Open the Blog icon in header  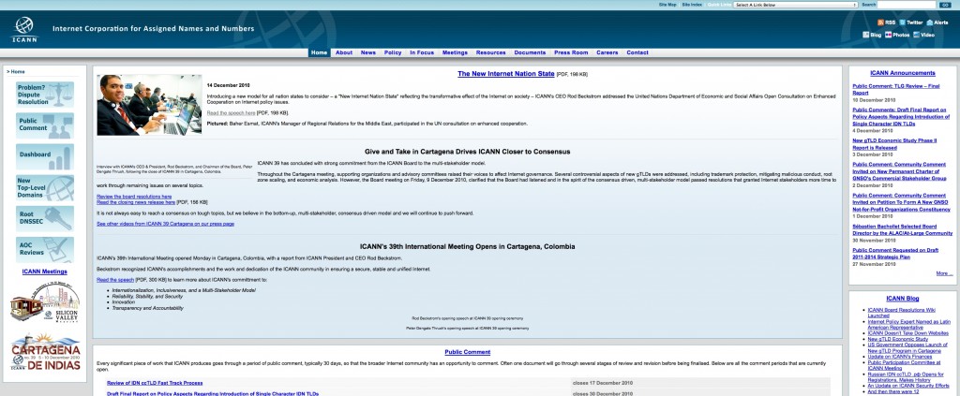[865, 35]
